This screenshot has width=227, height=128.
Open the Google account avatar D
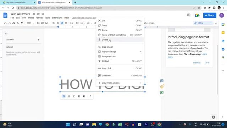point(221,15)
